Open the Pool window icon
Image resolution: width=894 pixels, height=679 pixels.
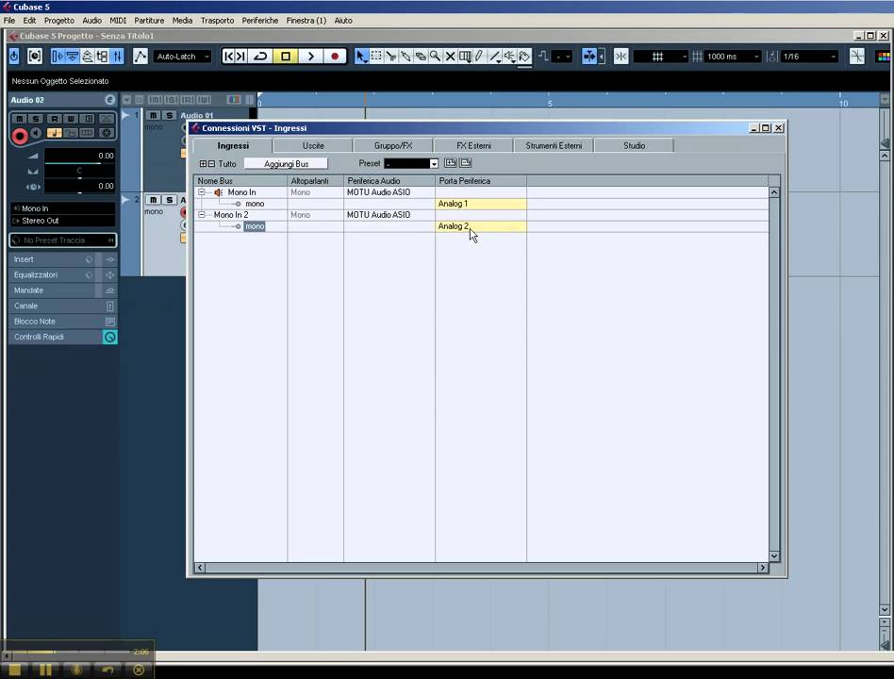102,56
